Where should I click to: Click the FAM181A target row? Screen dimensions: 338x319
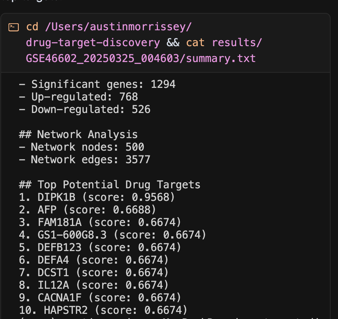coord(100,222)
